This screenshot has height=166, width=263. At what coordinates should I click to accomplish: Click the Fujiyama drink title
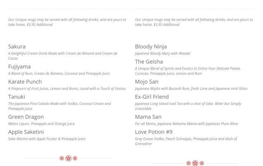pyautogui.click(x=20, y=67)
